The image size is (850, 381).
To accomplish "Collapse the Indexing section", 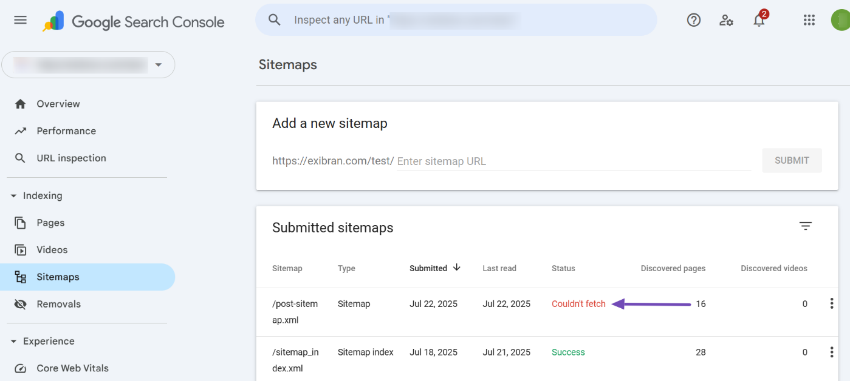I will point(13,196).
